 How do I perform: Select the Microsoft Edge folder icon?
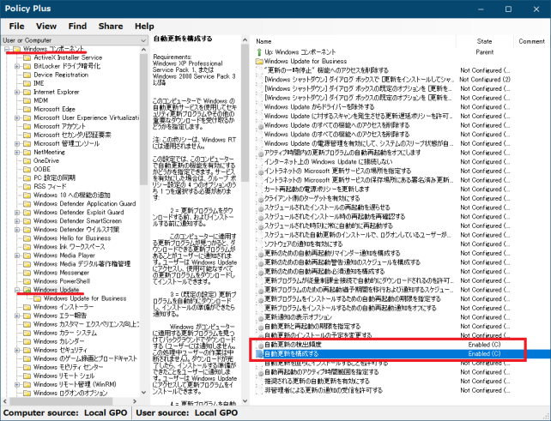(x=27, y=109)
